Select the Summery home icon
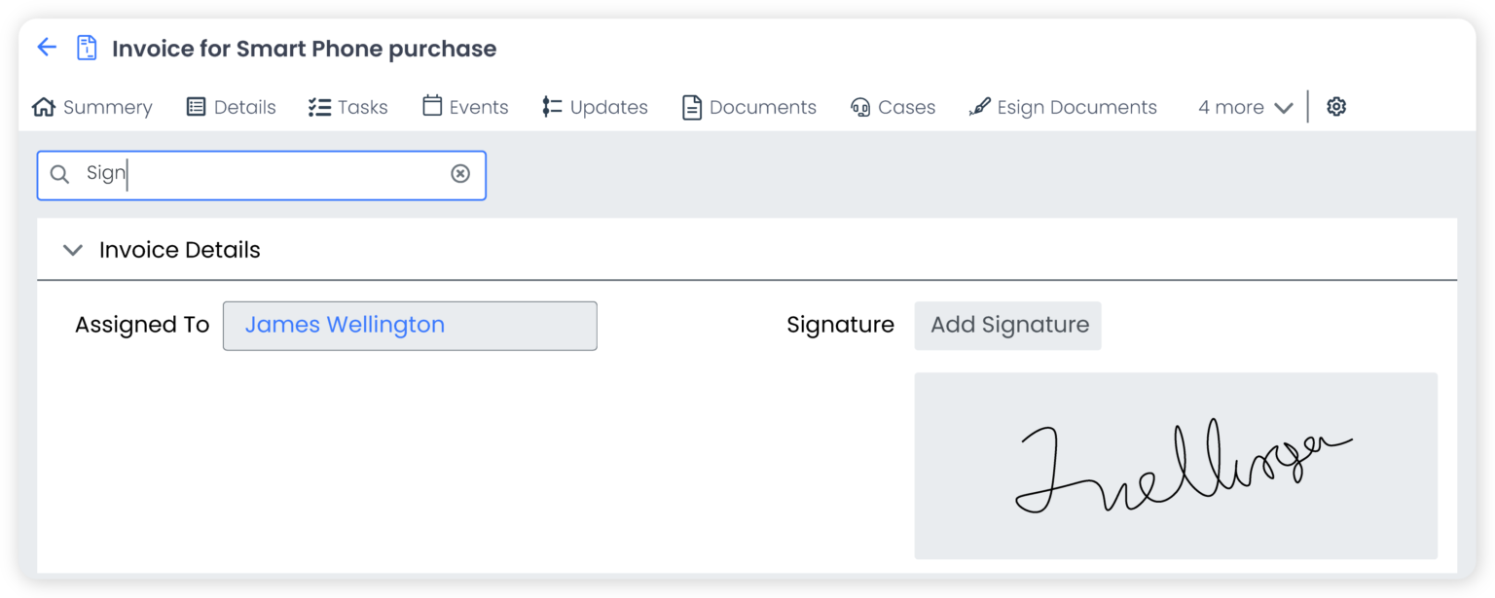Image resolution: width=1495 pixels, height=598 pixels. click(x=43, y=107)
